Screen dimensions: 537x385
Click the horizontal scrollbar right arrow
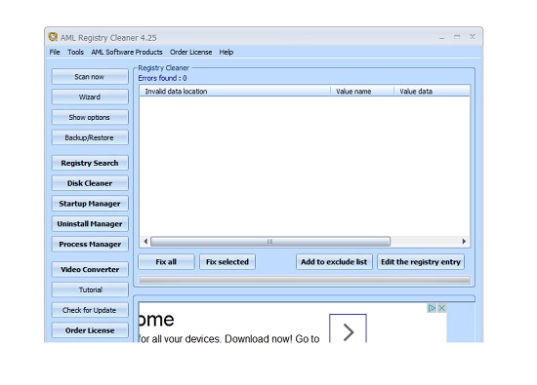[464, 242]
